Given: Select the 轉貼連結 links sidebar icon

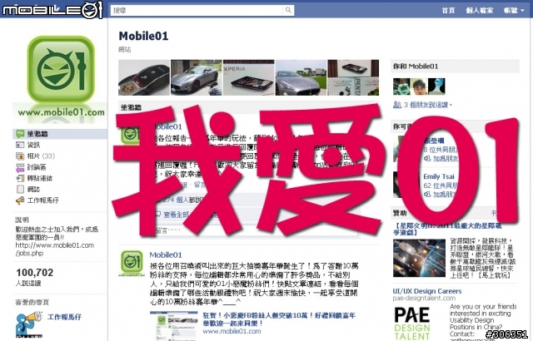Looking at the screenshot, I should coord(20,178).
